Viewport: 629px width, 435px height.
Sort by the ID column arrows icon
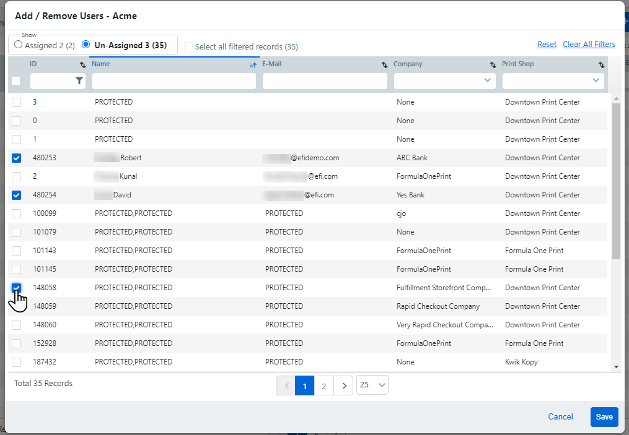pos(83,64)
